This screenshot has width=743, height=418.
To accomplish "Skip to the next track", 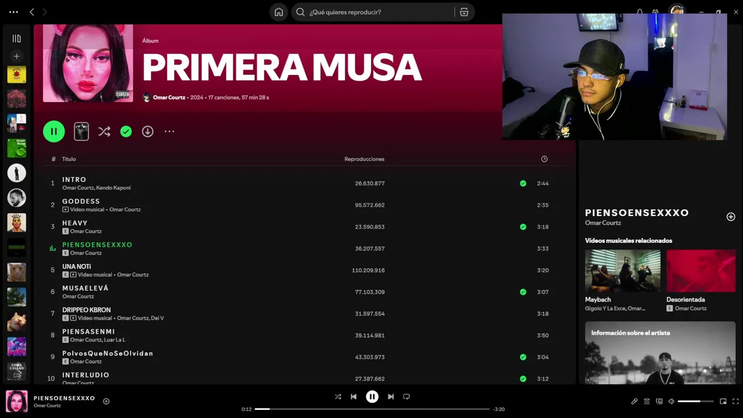I will tap(391, 397).
